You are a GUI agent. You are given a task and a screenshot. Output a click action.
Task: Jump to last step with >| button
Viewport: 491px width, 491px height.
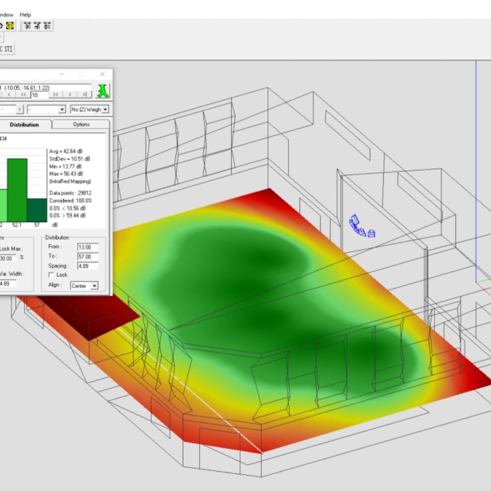pyautogui.click(x=84, y=95)
